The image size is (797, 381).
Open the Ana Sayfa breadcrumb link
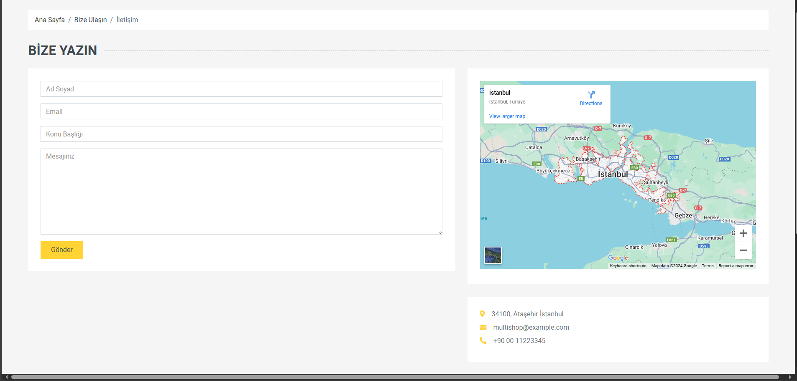50,20
